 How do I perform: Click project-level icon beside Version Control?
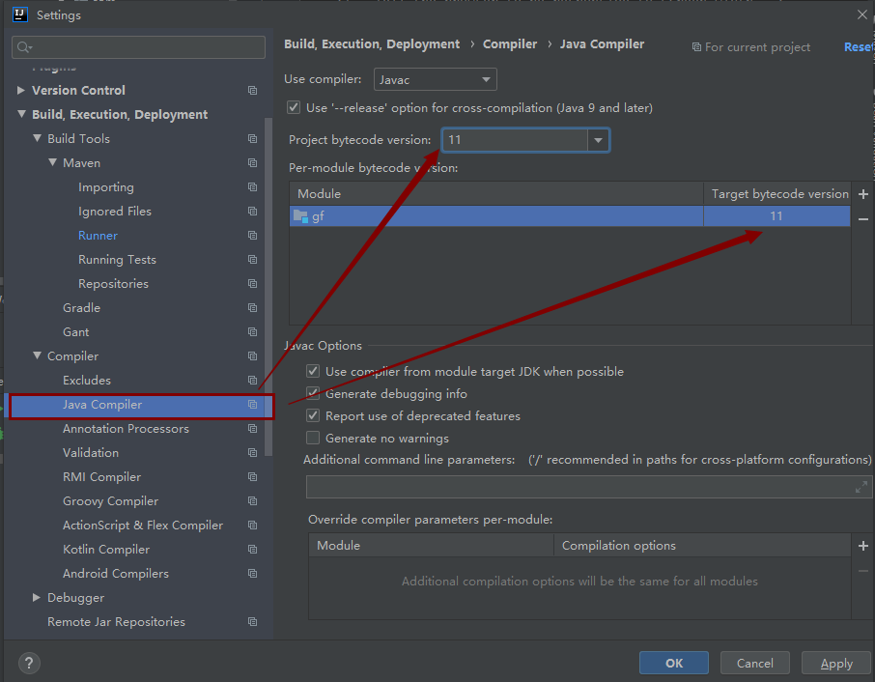252,91
